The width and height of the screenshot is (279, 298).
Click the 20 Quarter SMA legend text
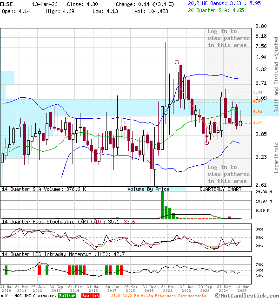[x=216, y=10]
